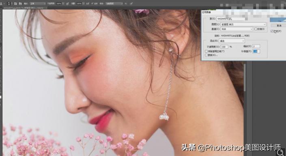Open the Sample dropdown in options bar
The height and width of the screenshot is (156, 286).
point(114,4)
